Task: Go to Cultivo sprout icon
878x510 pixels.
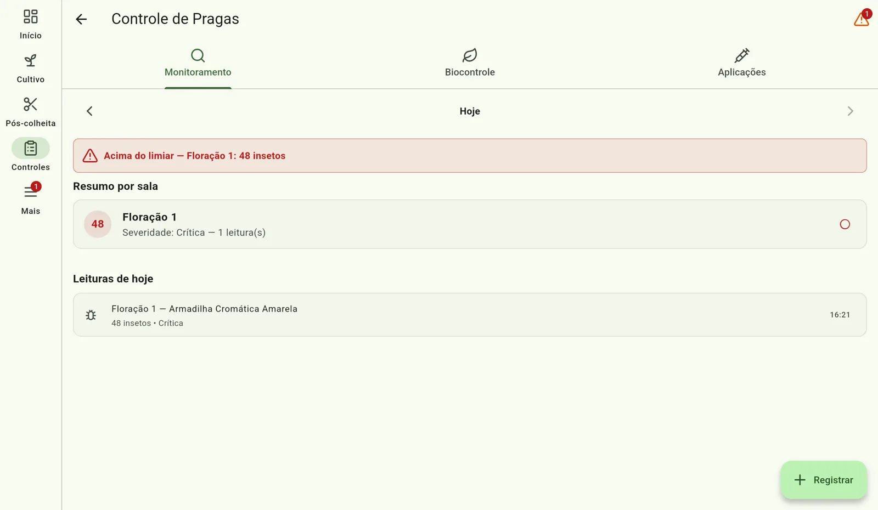Action: (31, 60)
